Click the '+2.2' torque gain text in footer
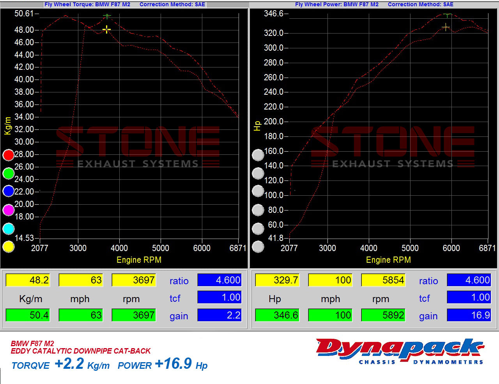Image resolution: width=499 pixels, height=384 pixels. 69,364
